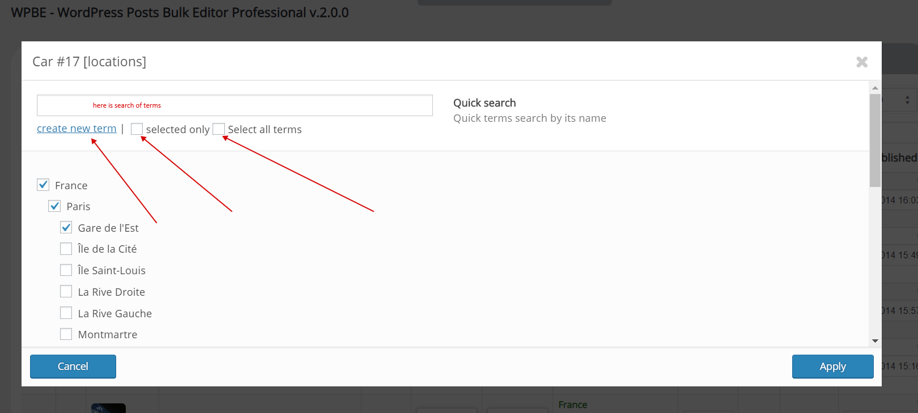Tick the Select all terms checkbox
This screenshot has width=918, height=413.
[x=219, y=129]
